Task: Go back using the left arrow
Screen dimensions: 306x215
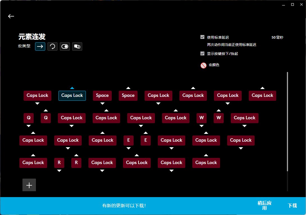Action: pos(11,16)
